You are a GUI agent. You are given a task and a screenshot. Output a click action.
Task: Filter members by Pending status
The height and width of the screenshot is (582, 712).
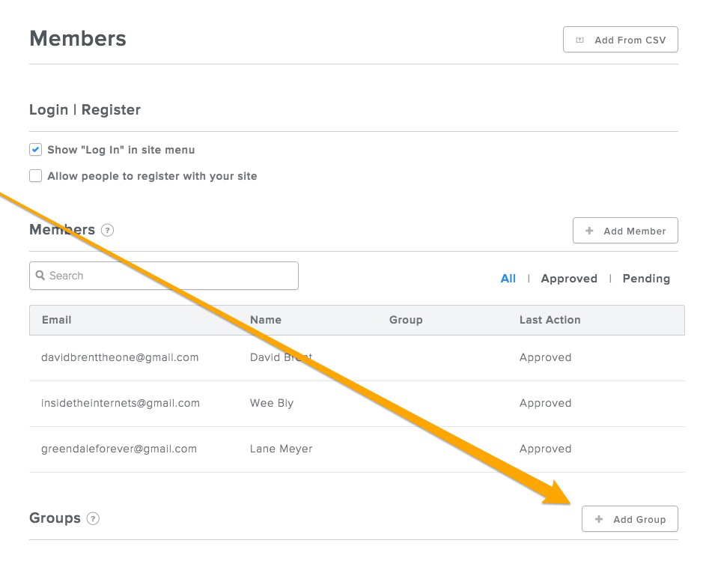(x=646, y=279)
